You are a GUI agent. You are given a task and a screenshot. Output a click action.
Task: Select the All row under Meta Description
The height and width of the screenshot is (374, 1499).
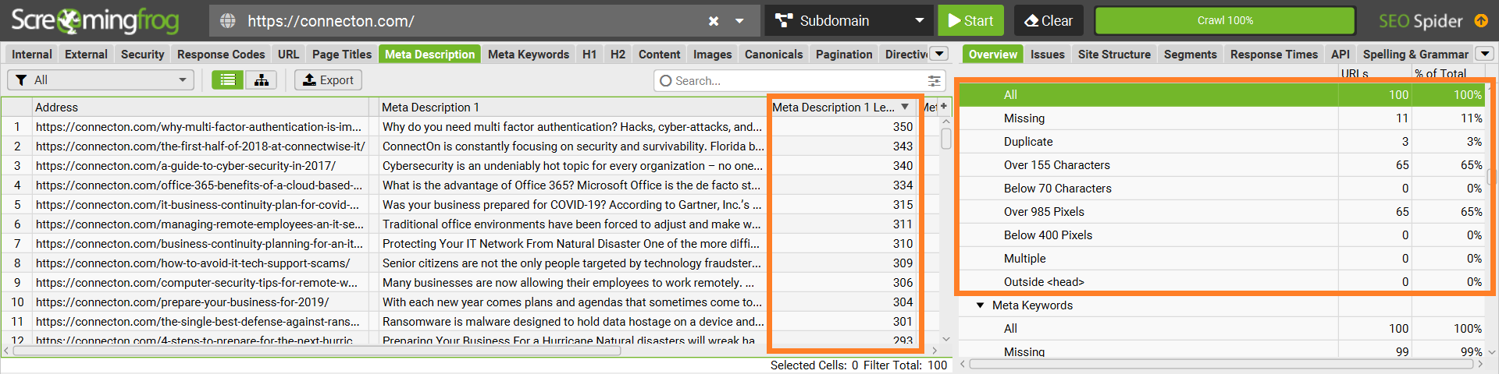(1223, 94)
